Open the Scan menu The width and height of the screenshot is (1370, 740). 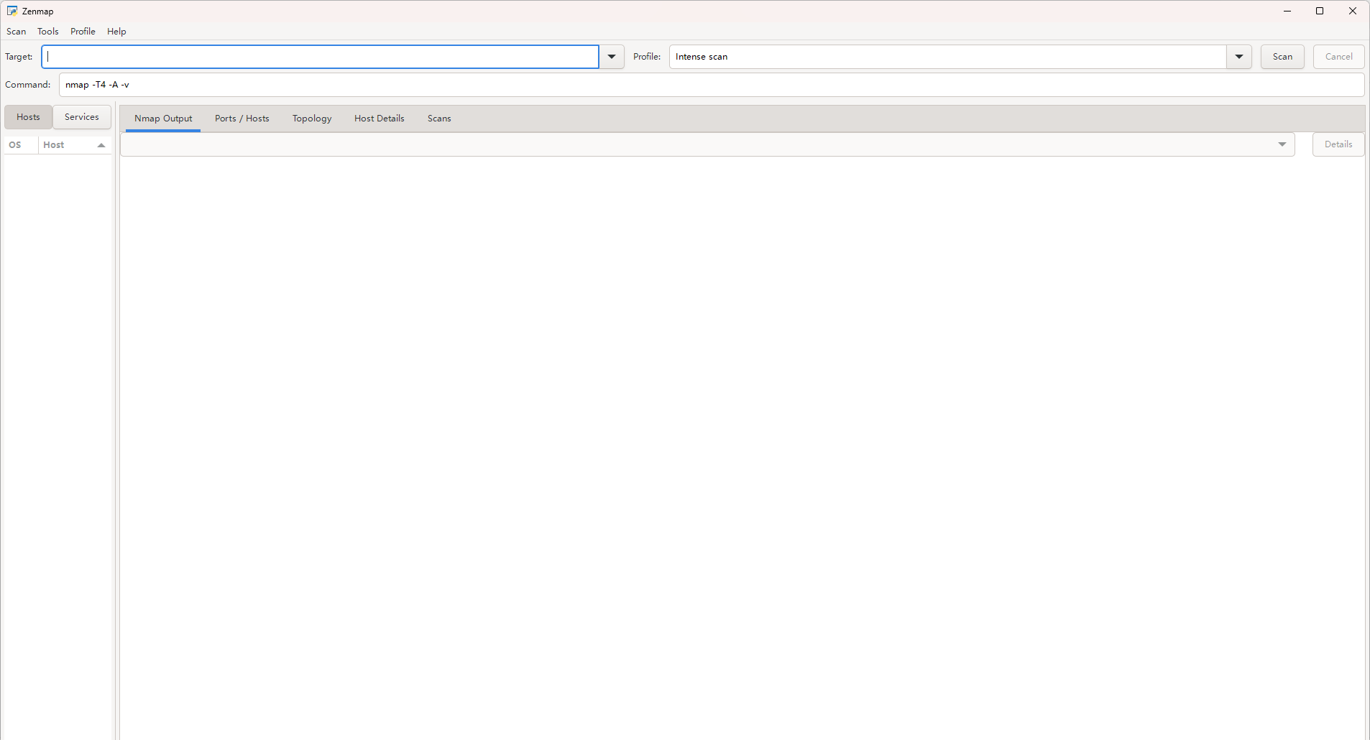coord(17,32)
